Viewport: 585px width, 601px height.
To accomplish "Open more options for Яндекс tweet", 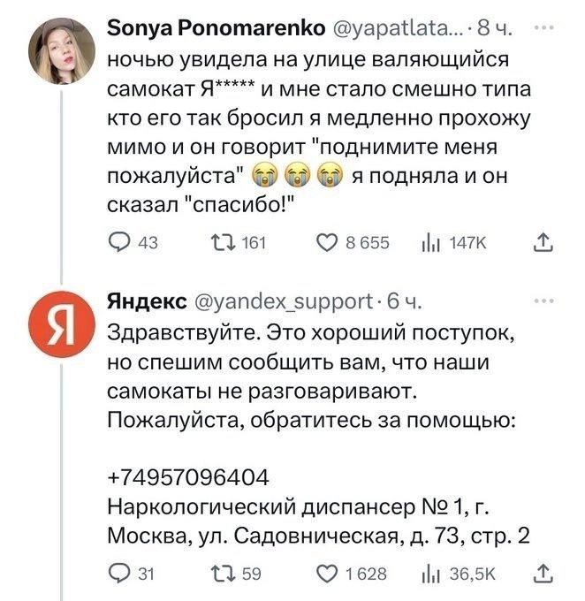I will pyautogui.click(x=547, y=300).
